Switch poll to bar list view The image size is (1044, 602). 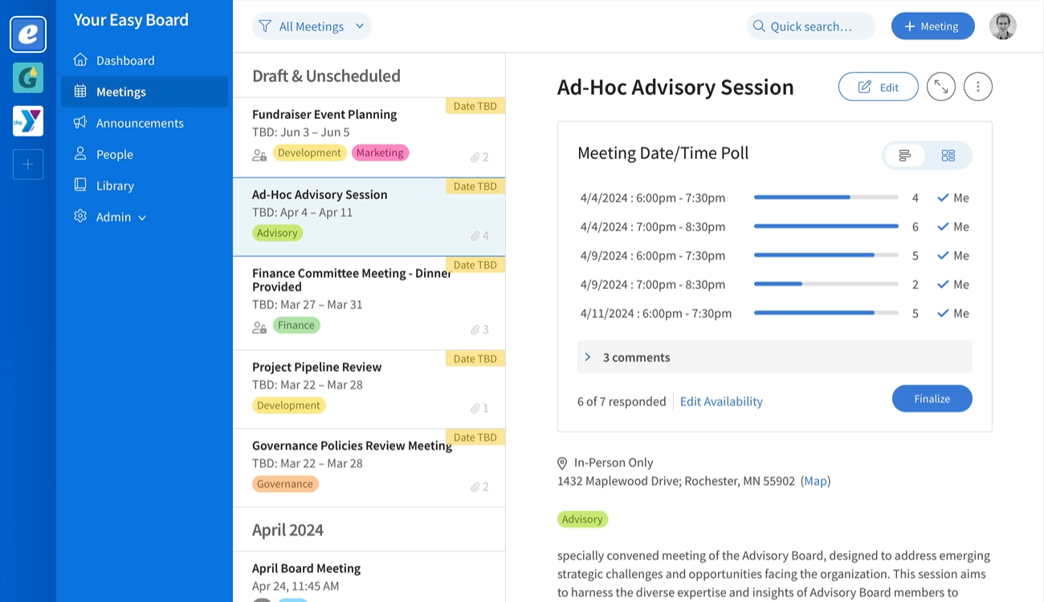tap(905, 156)
